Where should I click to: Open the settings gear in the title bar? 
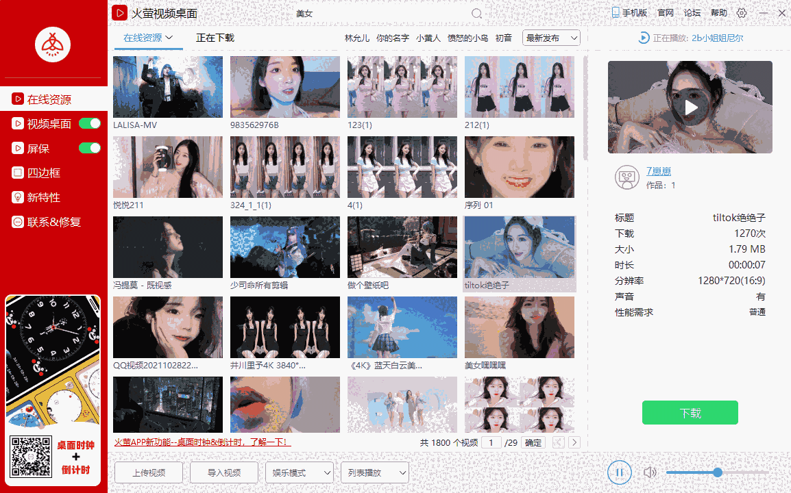[x=742, y=12]
